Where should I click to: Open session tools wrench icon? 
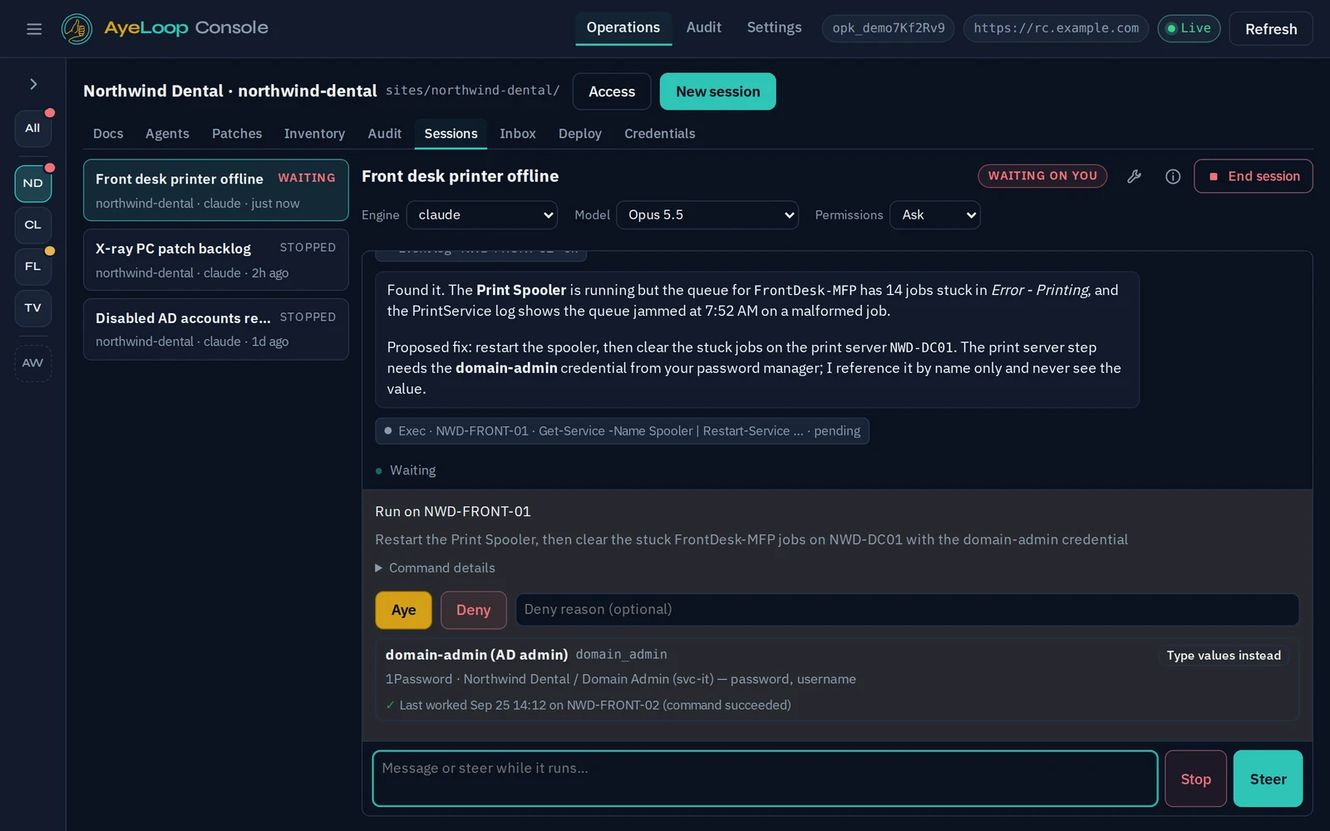1134,176
